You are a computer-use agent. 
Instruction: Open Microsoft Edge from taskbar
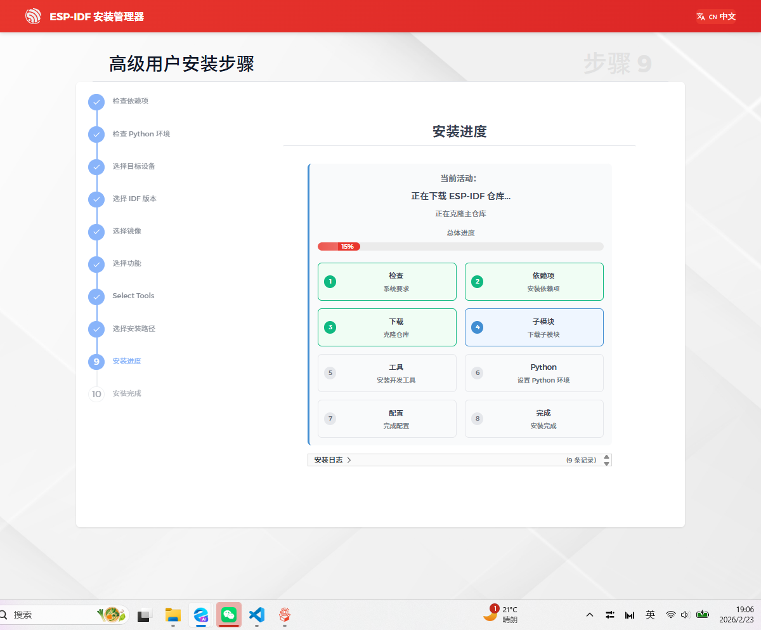tap(201, 615)
